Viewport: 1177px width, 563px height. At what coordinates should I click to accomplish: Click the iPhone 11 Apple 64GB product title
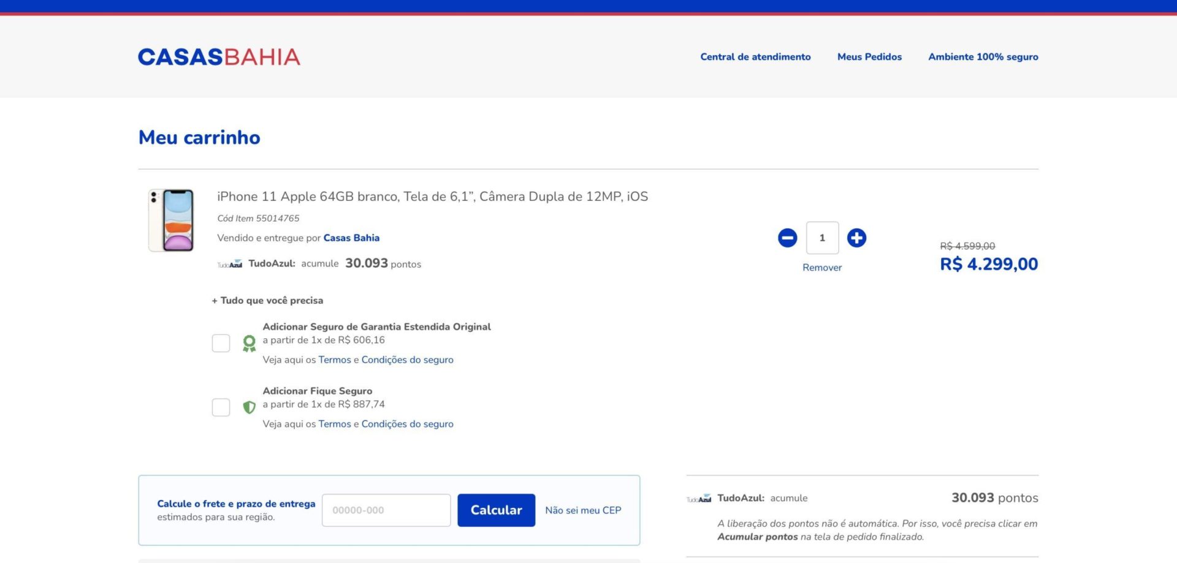pos(432,197)
